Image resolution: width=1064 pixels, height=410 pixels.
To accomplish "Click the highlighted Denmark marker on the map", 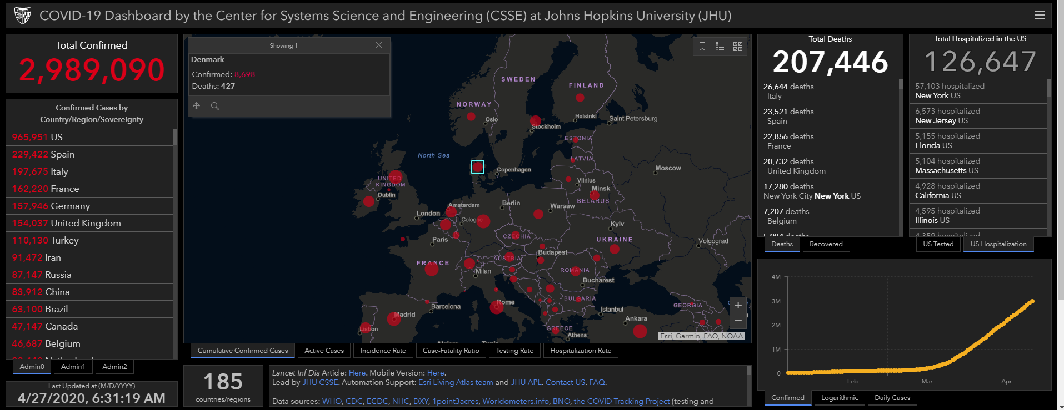I will pos(478,167).
